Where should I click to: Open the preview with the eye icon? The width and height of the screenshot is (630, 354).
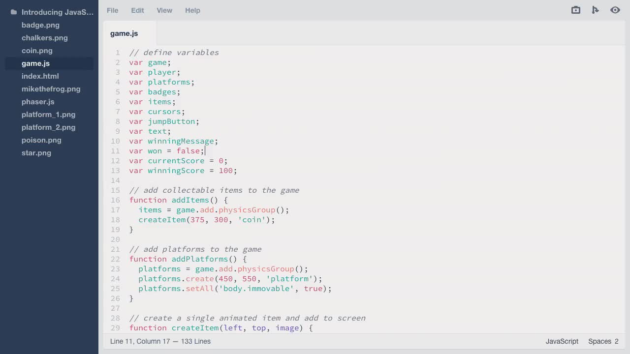[x=615, y=10]
